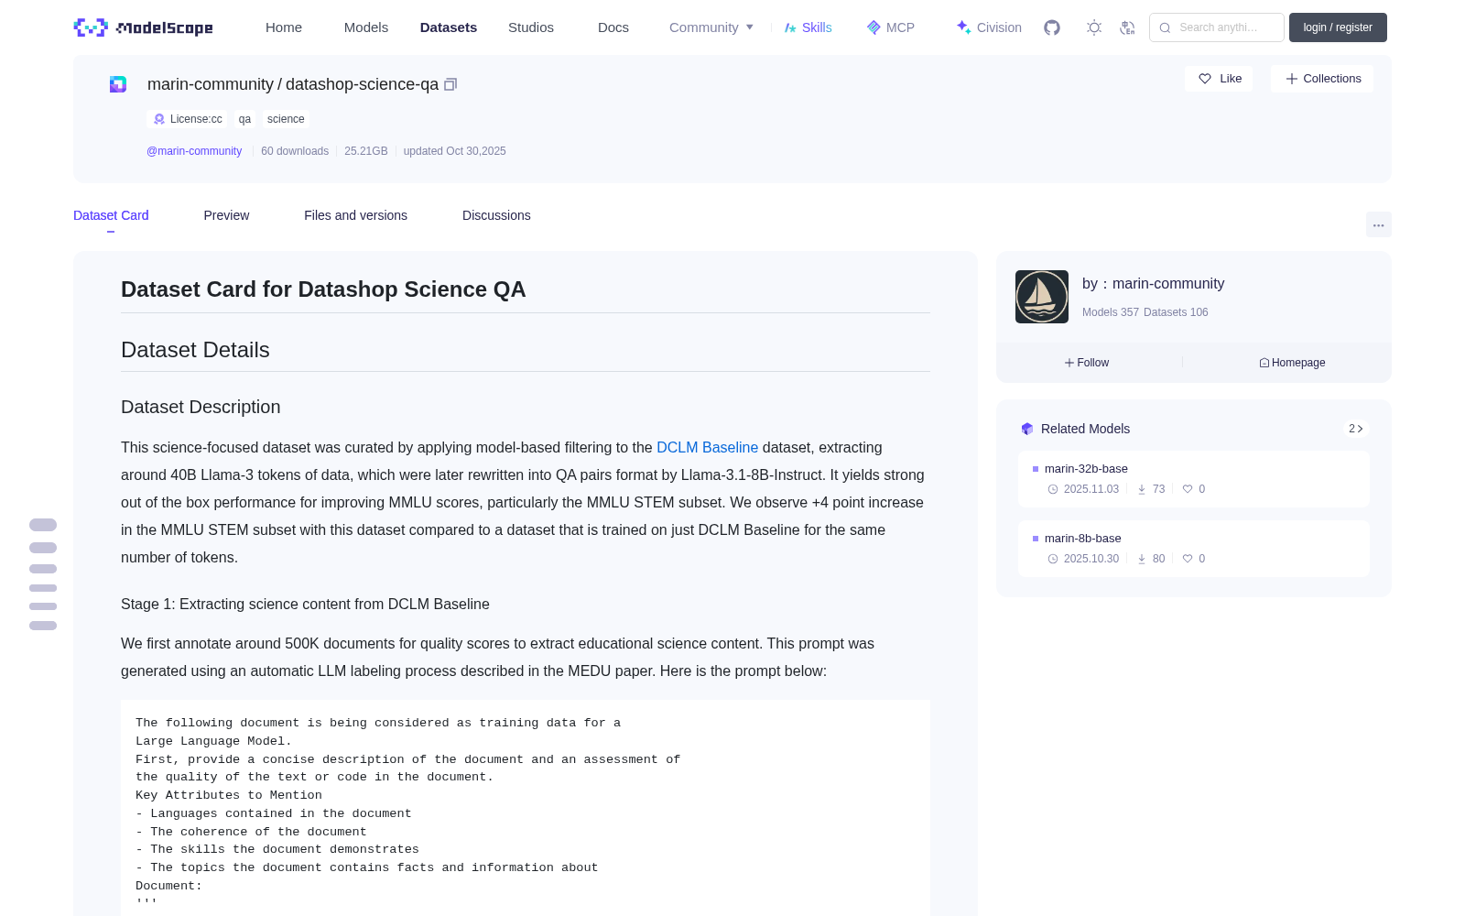The width and height of the screenshot is (1465, 916).
Task: Toggle the light/dark theme icon
Action: [1094, 27]
